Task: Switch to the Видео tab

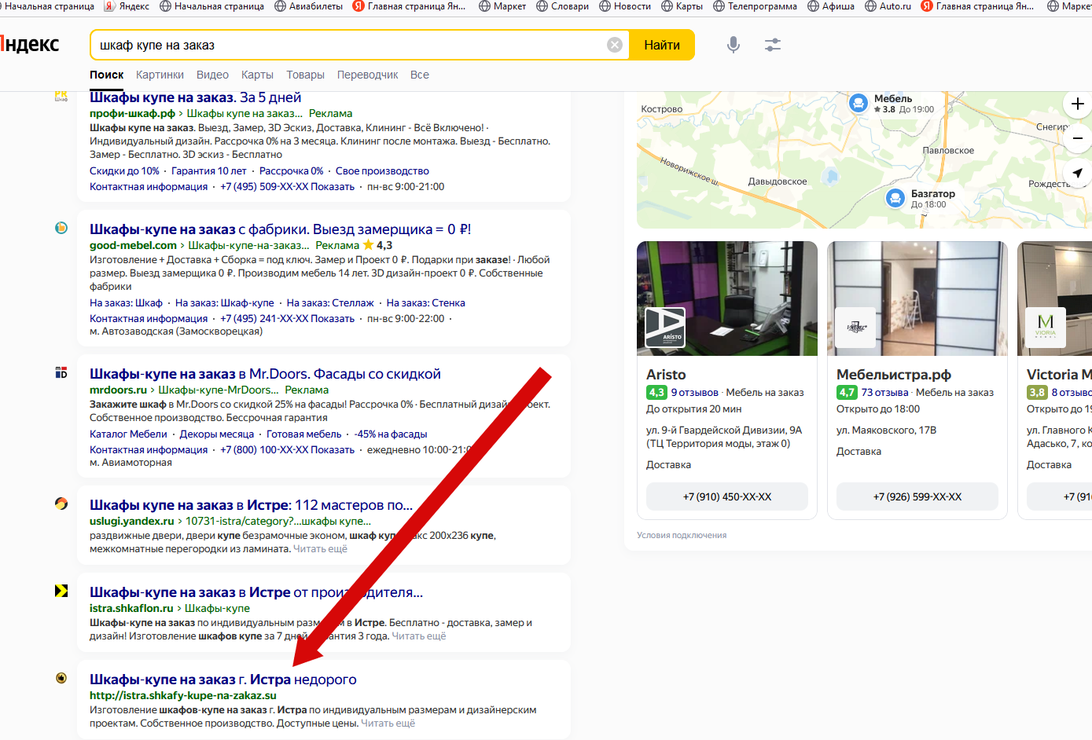Action: tap(212, 75)
